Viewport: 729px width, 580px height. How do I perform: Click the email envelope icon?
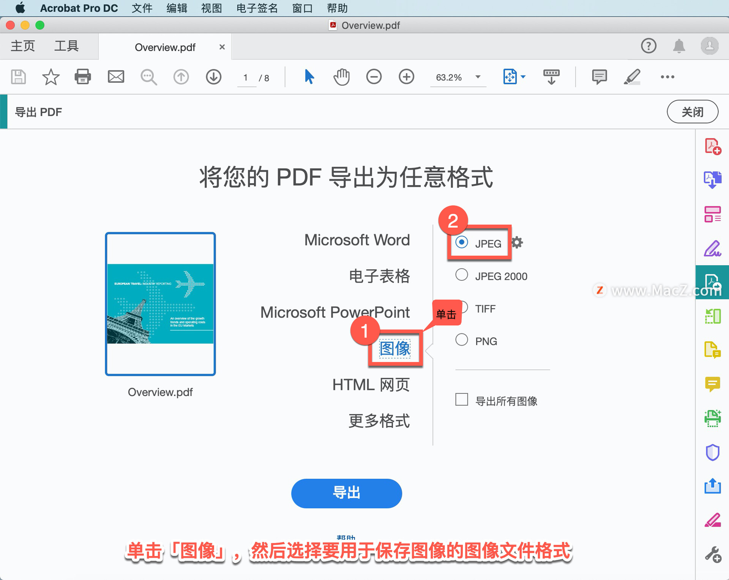point(116,77)
